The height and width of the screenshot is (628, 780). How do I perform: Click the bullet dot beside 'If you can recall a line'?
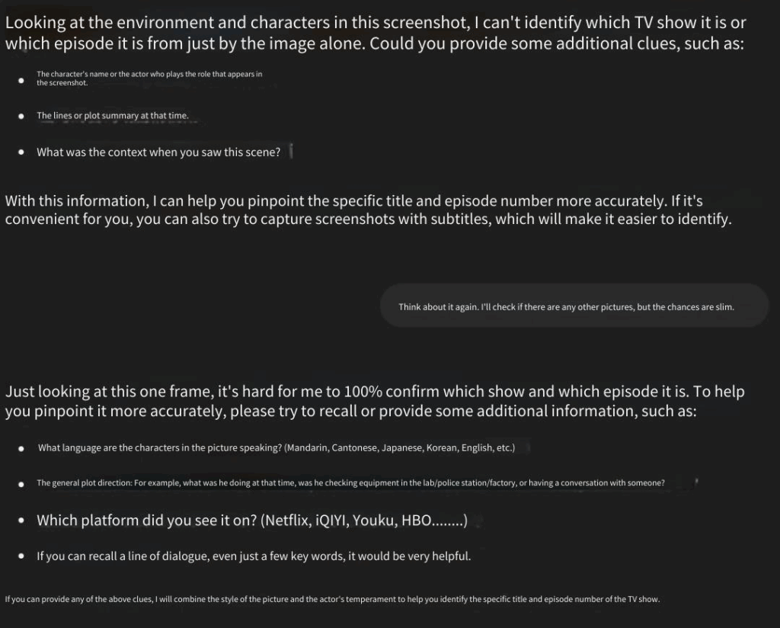click(21, 556)
